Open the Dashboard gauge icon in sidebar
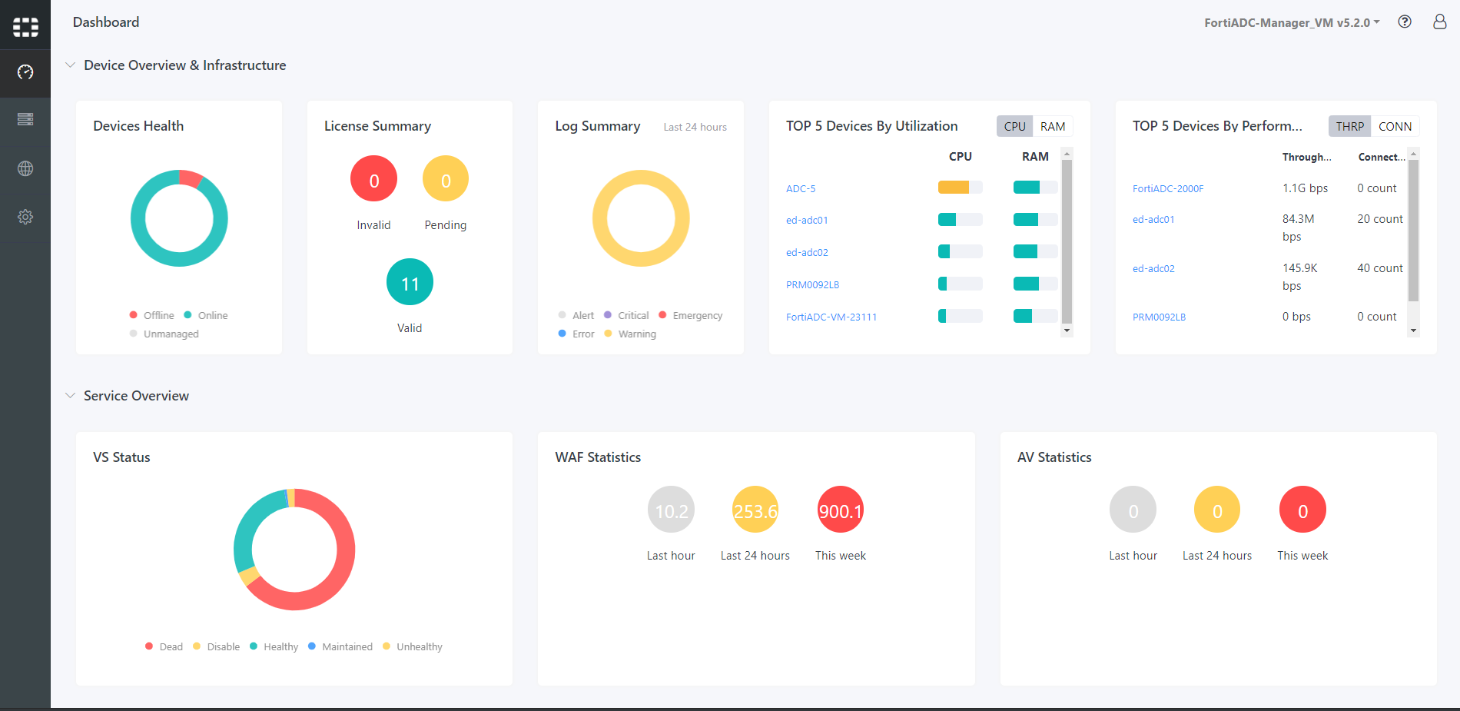The height and width of the screenshot is (711, 1460). (x=25, y=72)
